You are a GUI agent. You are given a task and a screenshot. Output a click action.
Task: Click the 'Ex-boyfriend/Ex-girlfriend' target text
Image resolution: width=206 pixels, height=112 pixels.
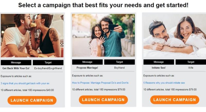point(48,68)
